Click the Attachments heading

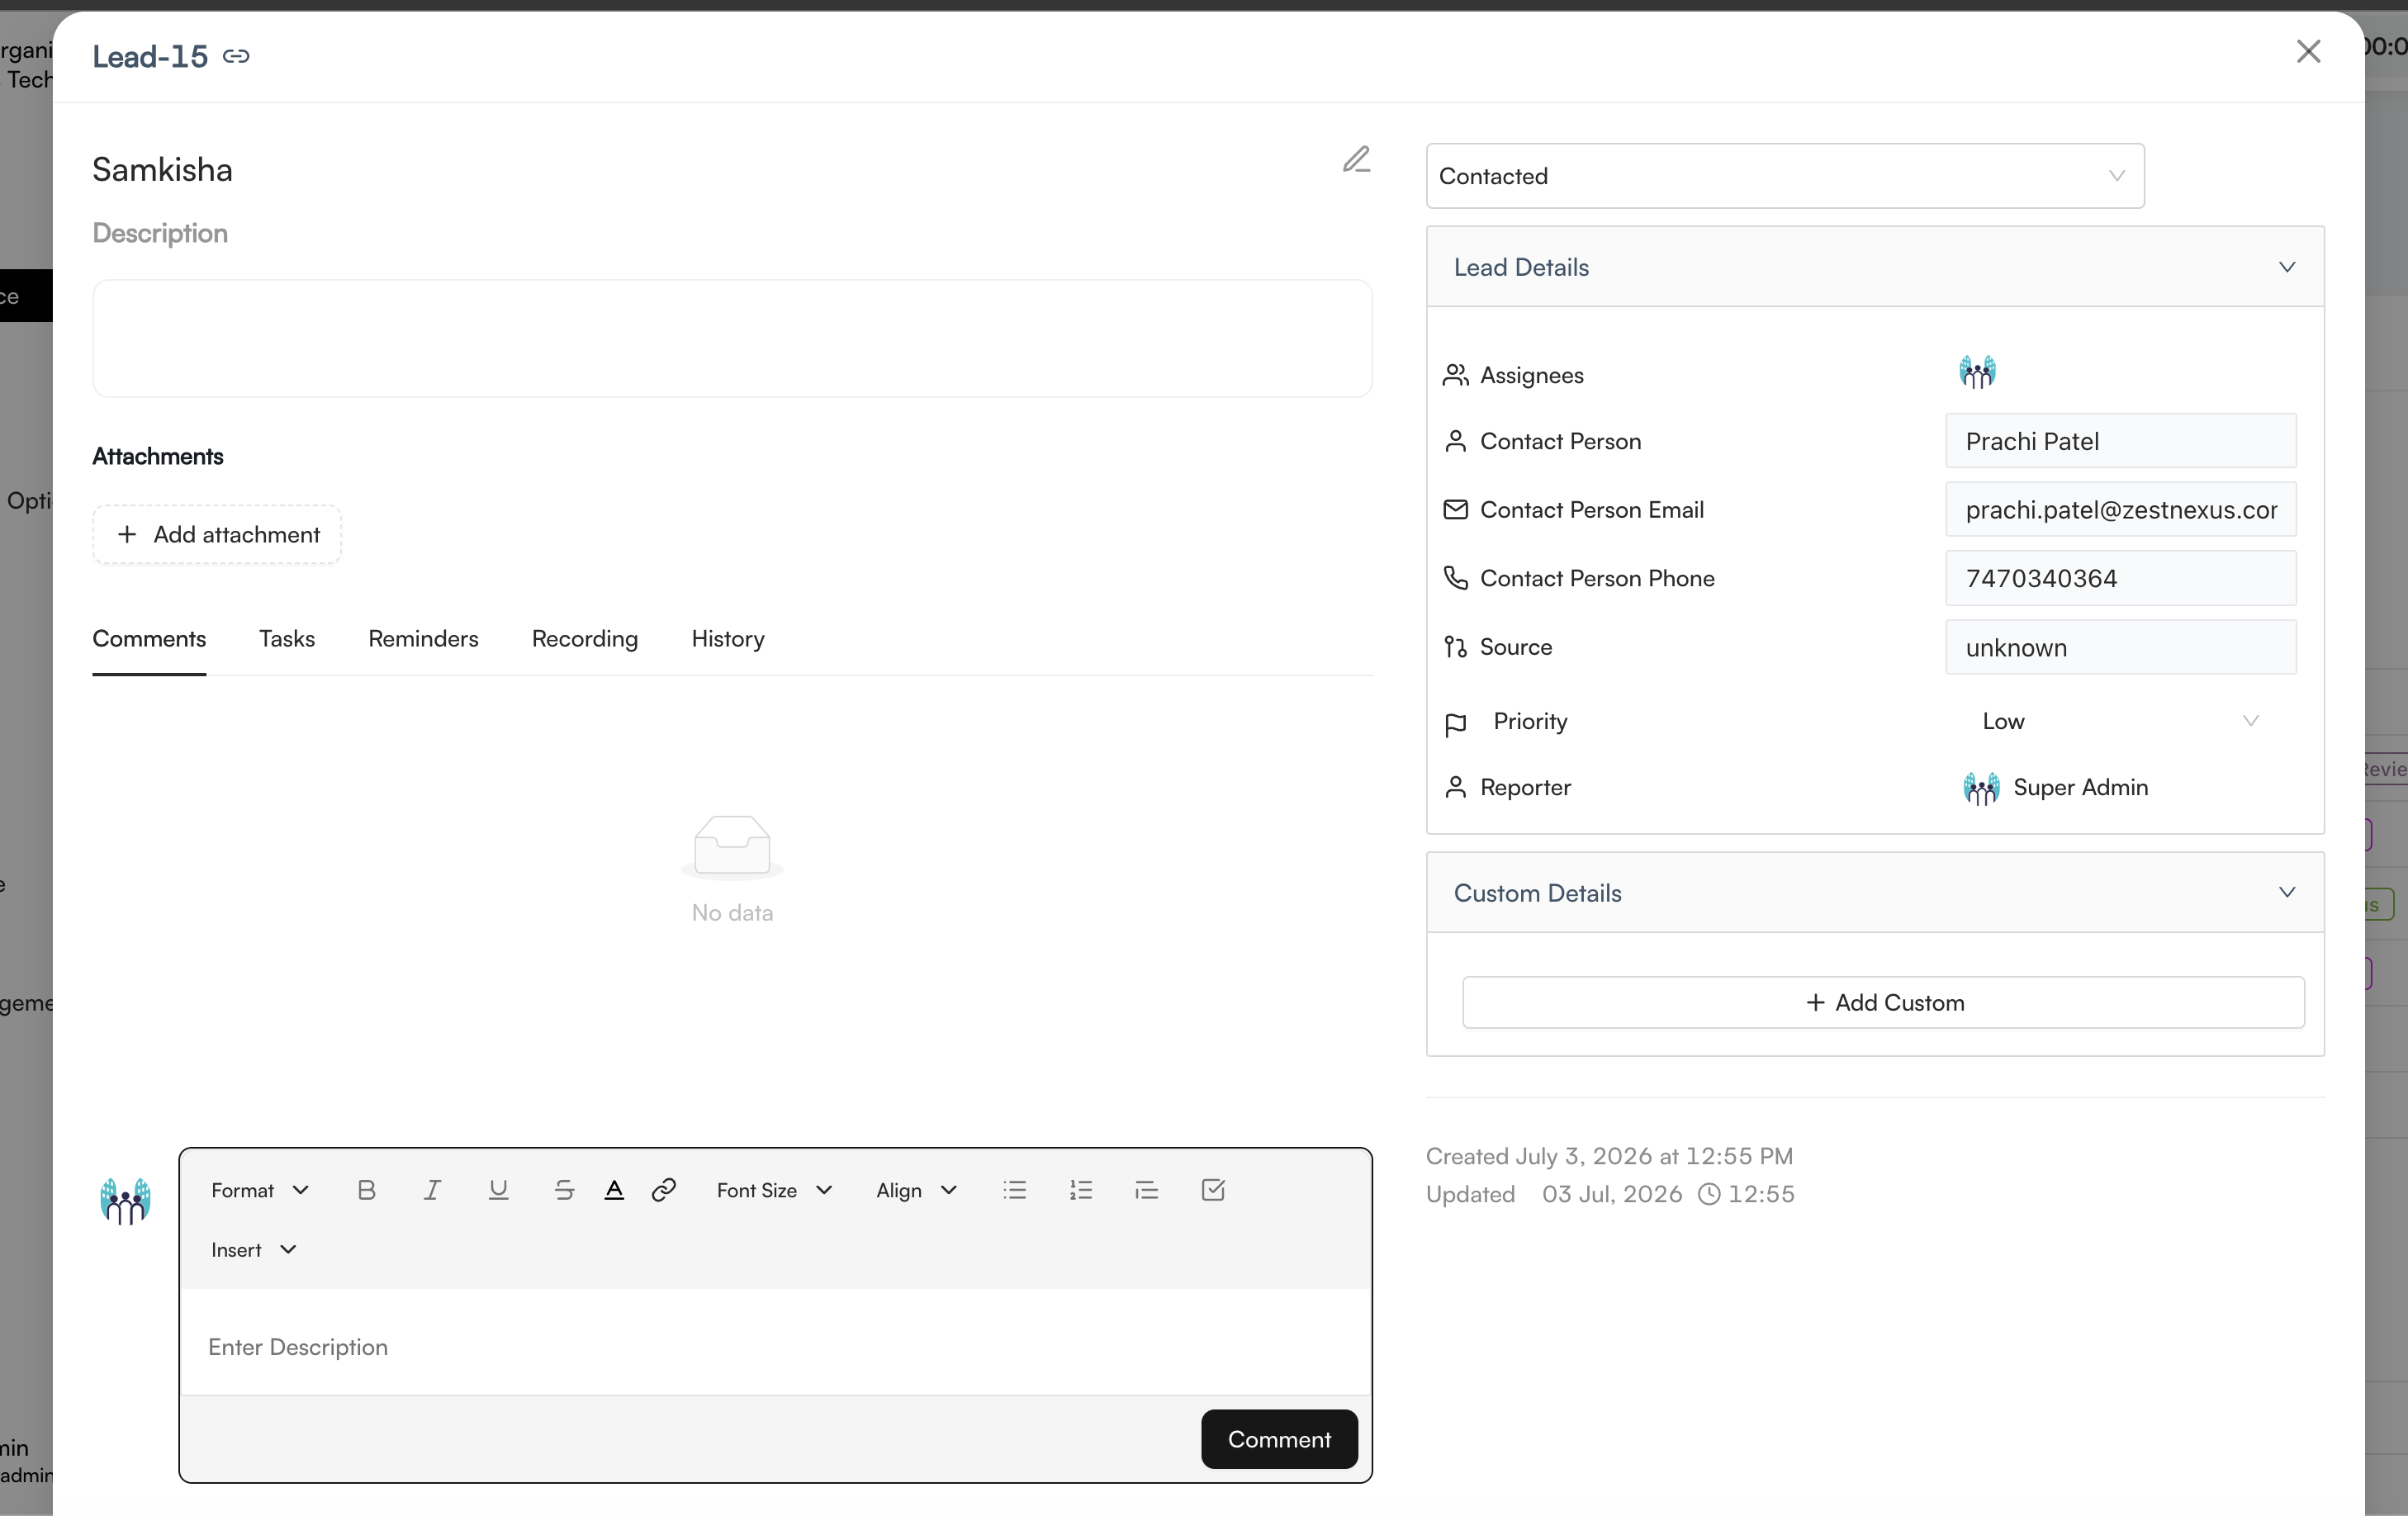tap(158, 457)
